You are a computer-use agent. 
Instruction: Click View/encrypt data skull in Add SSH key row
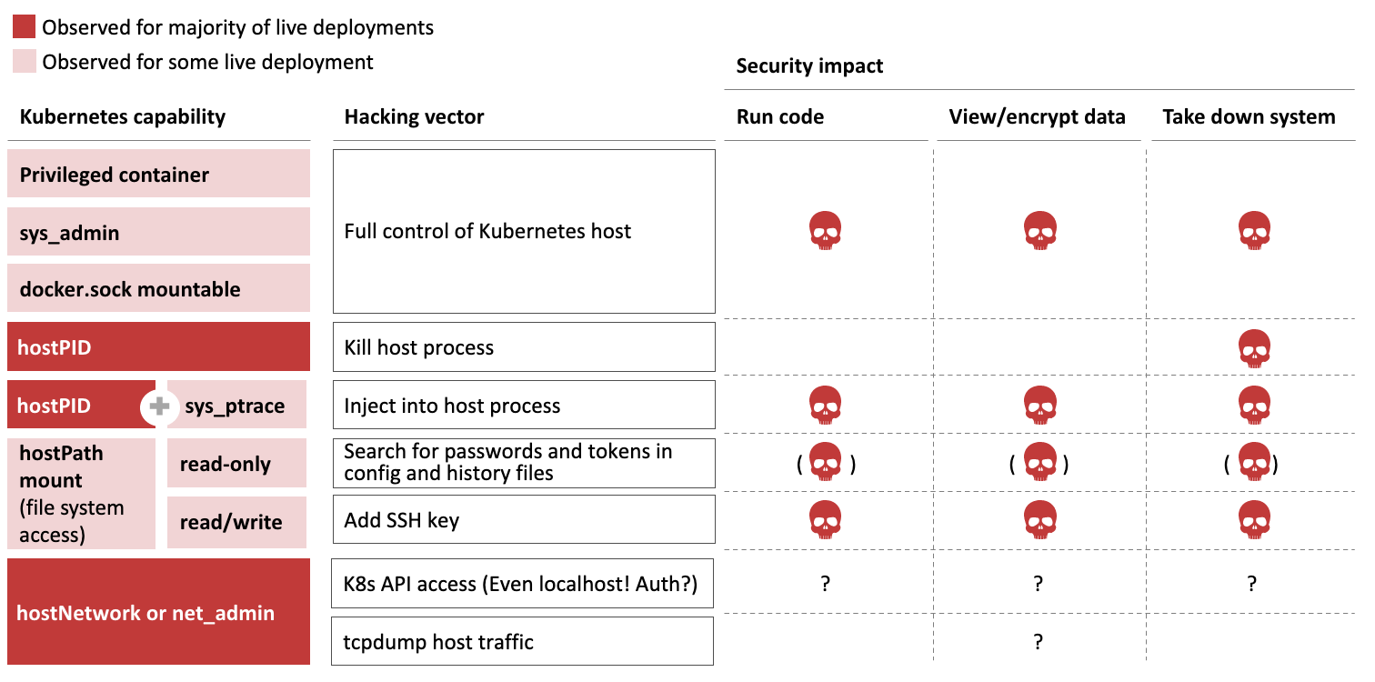pos(1039,520)
